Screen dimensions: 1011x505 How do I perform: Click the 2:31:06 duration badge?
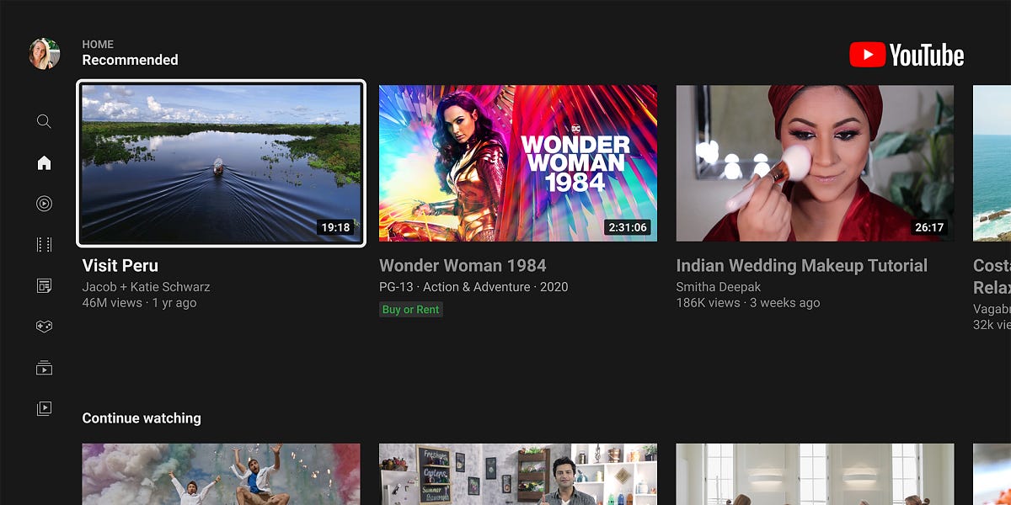click(627, 227)
